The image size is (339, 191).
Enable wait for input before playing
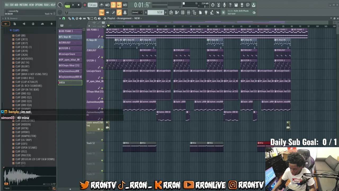(108, 5)
